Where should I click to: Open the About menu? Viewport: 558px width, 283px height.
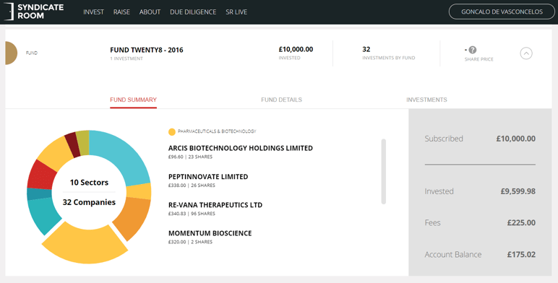(x=150, y=12)
